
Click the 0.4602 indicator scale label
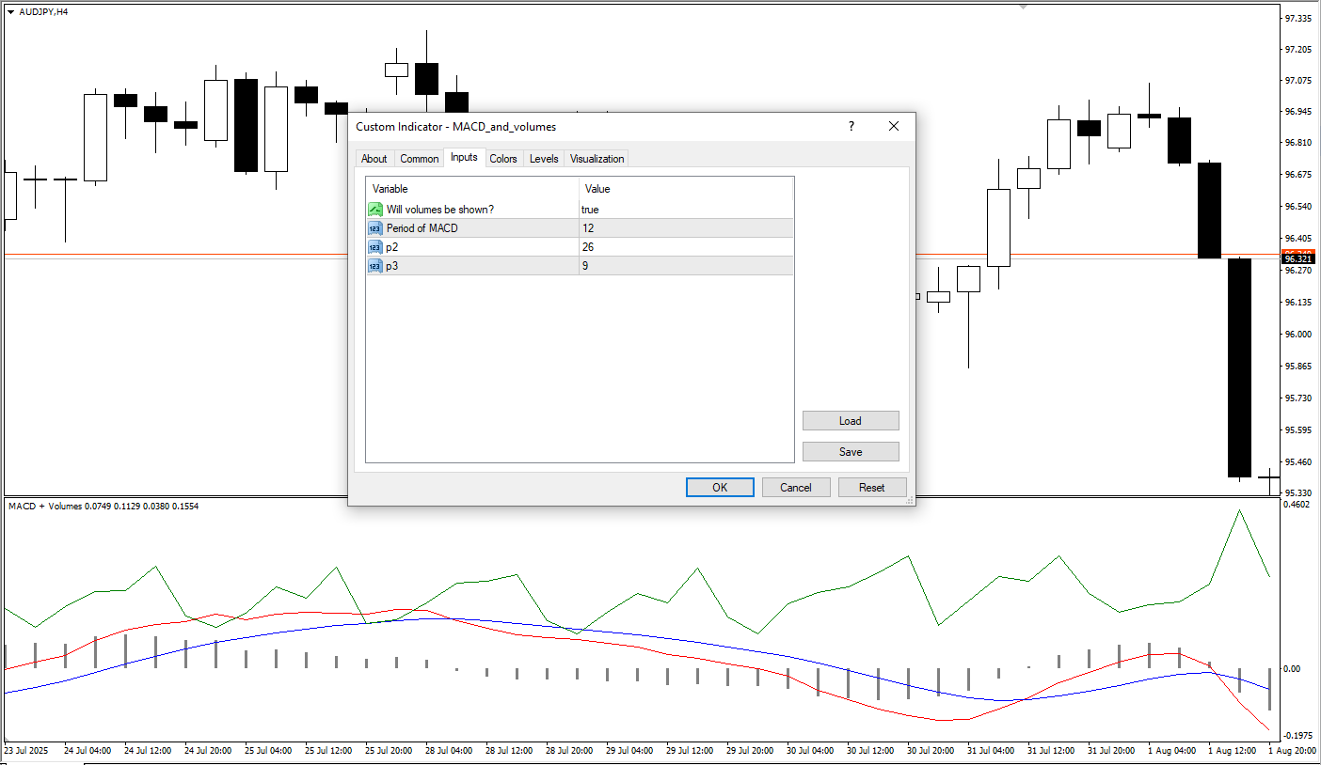[1297, 505]
